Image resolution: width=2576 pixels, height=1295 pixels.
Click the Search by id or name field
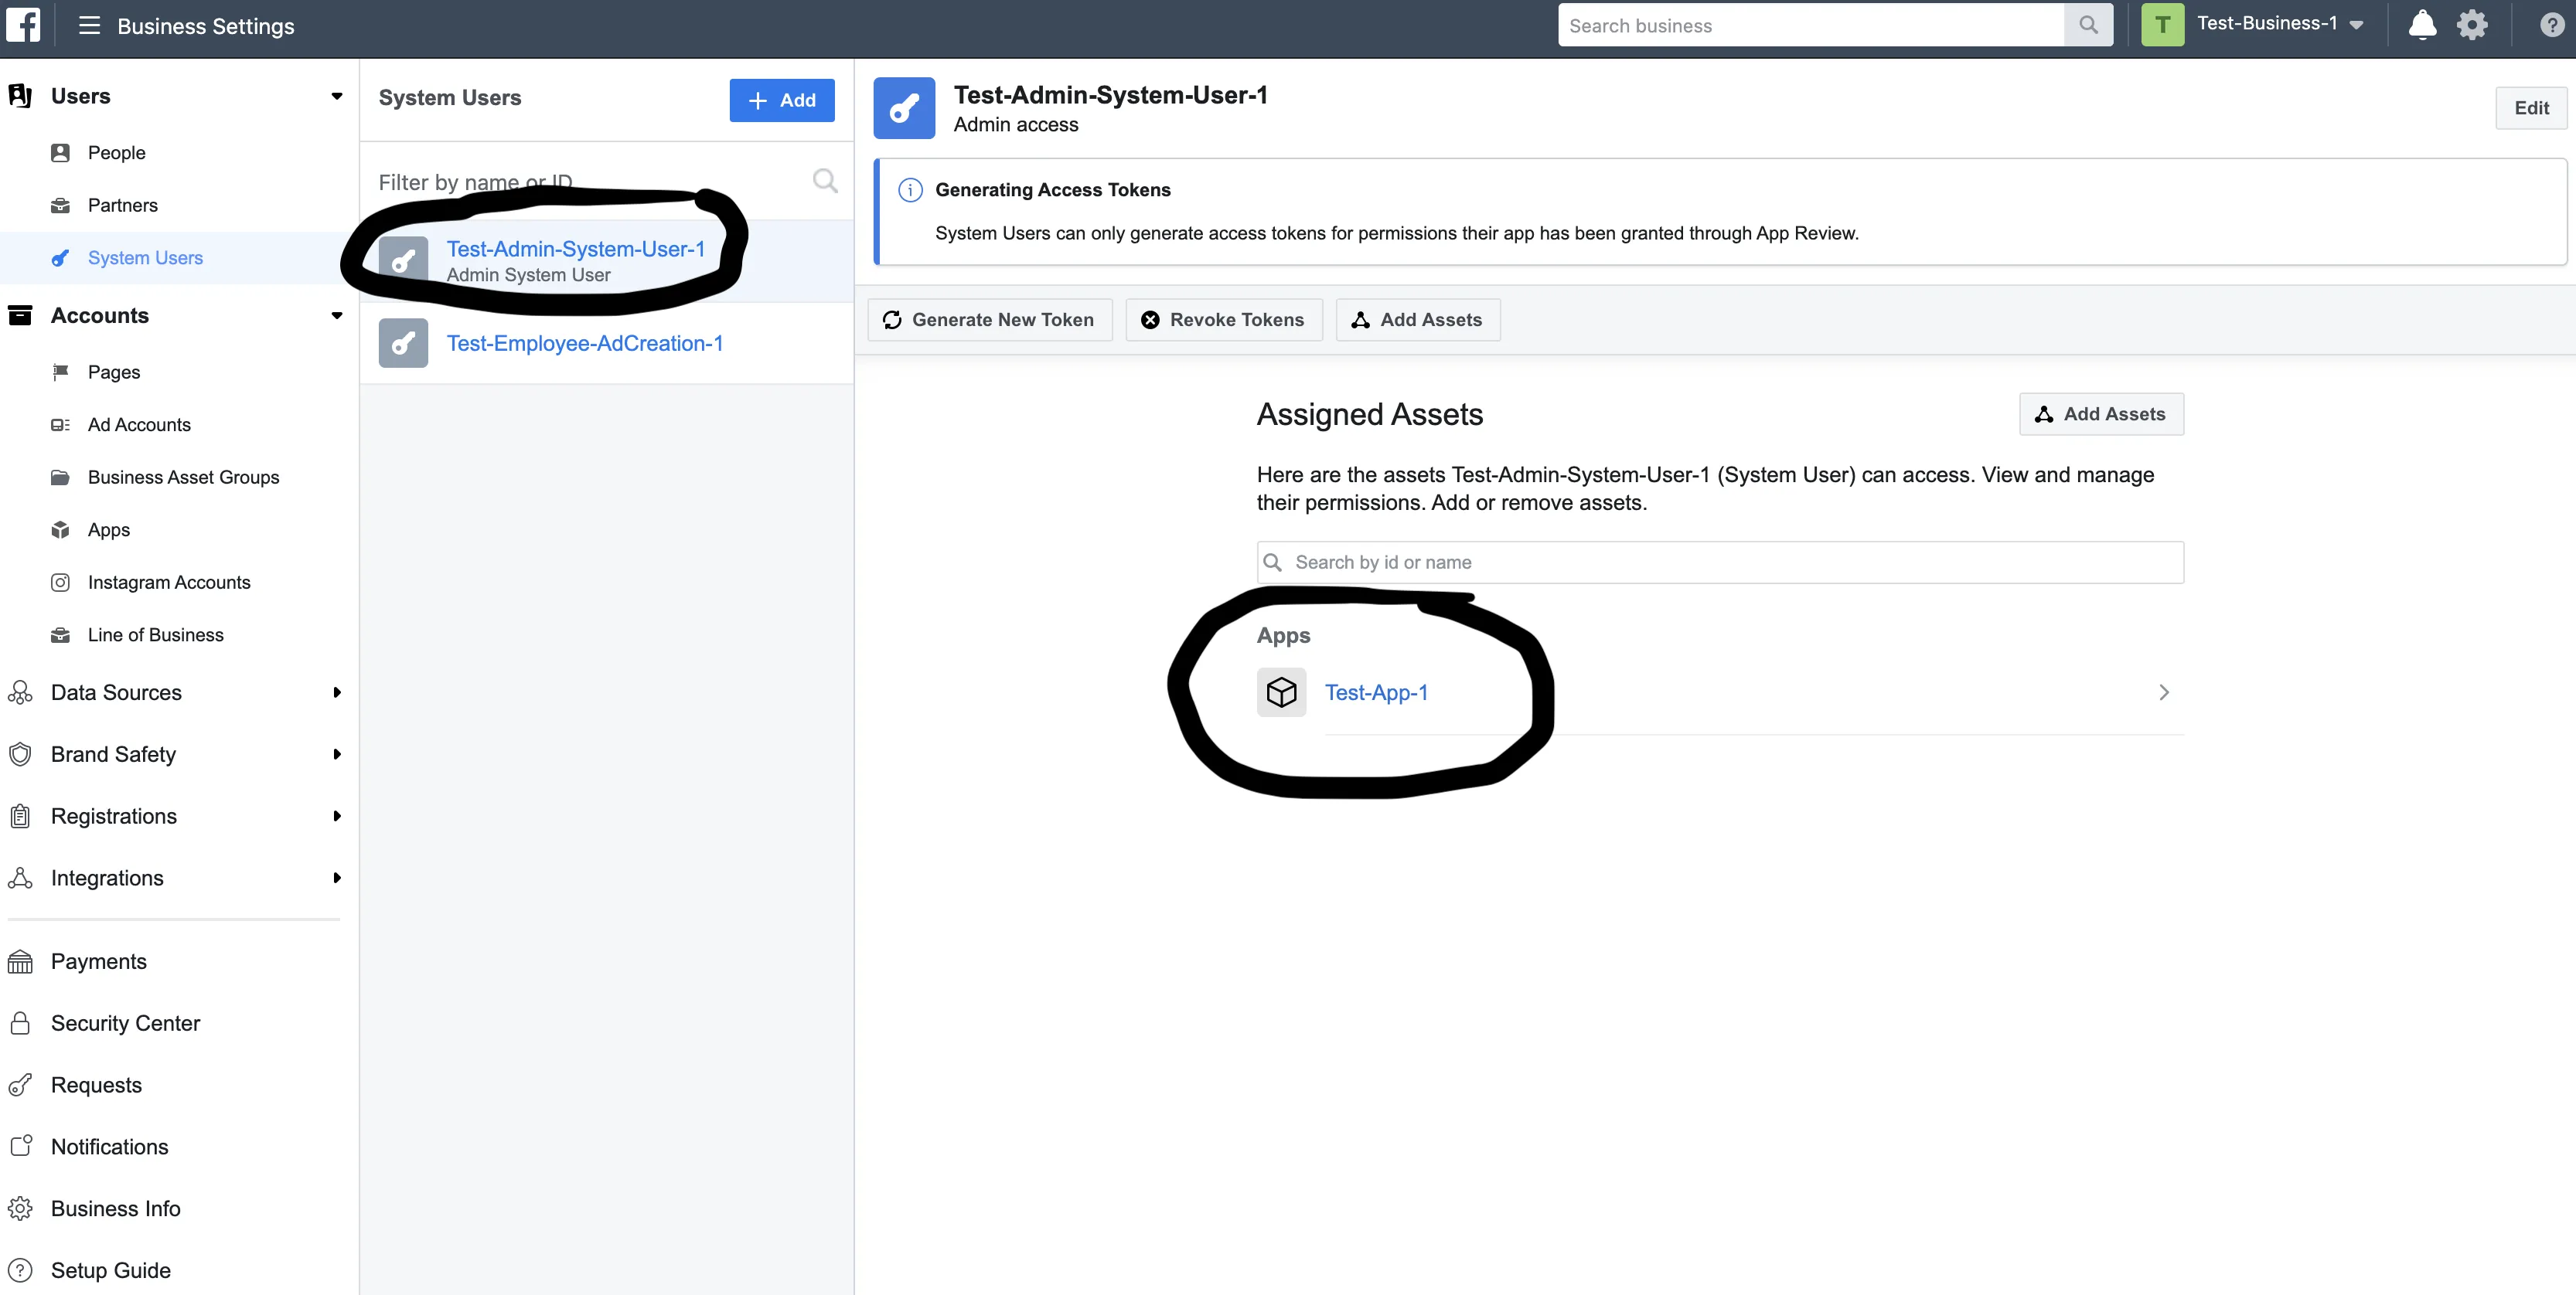coord(1720,563)
